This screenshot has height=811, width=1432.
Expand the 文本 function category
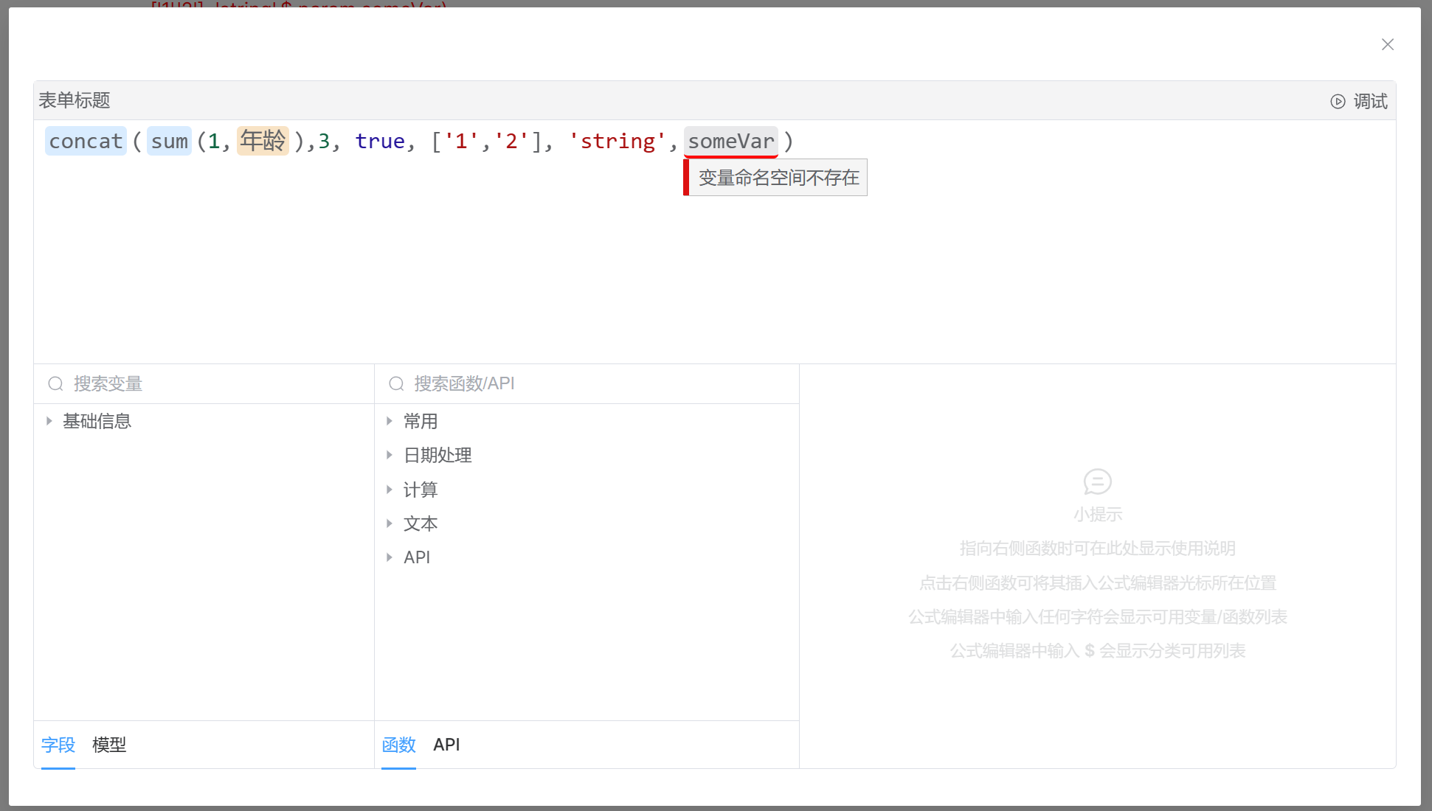click(x=390, y=523)
